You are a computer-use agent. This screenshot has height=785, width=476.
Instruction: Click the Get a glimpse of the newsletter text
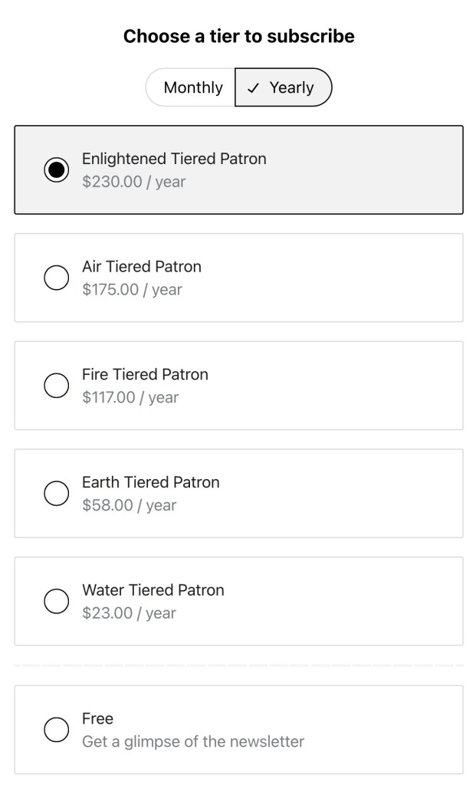tap(193, 741)
